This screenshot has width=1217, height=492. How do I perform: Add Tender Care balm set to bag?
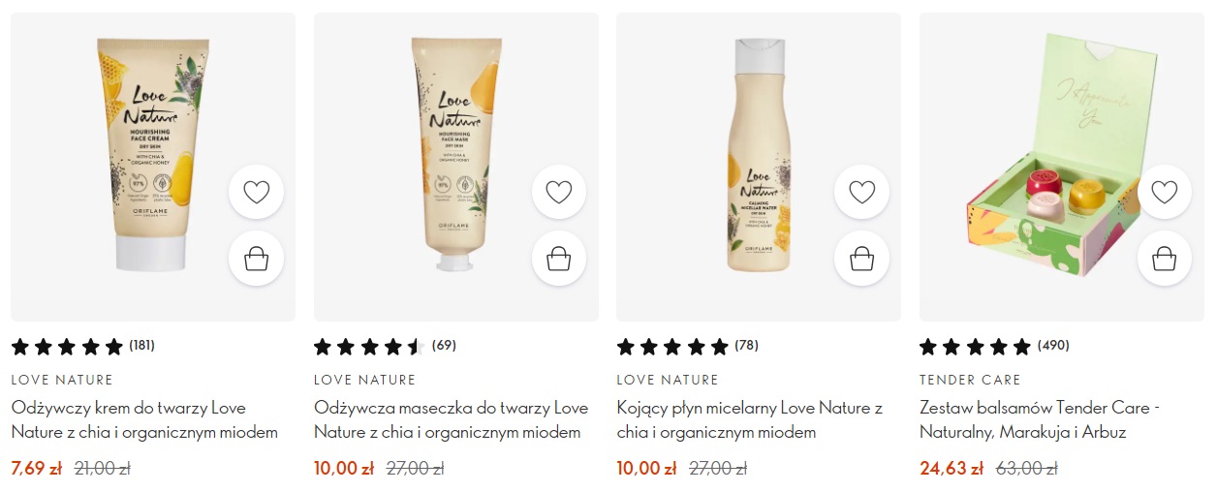(x=1165, y=259)
